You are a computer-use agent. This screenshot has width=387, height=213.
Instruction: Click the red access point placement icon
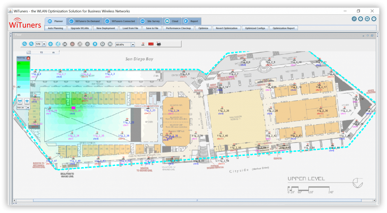click(143, 44)
